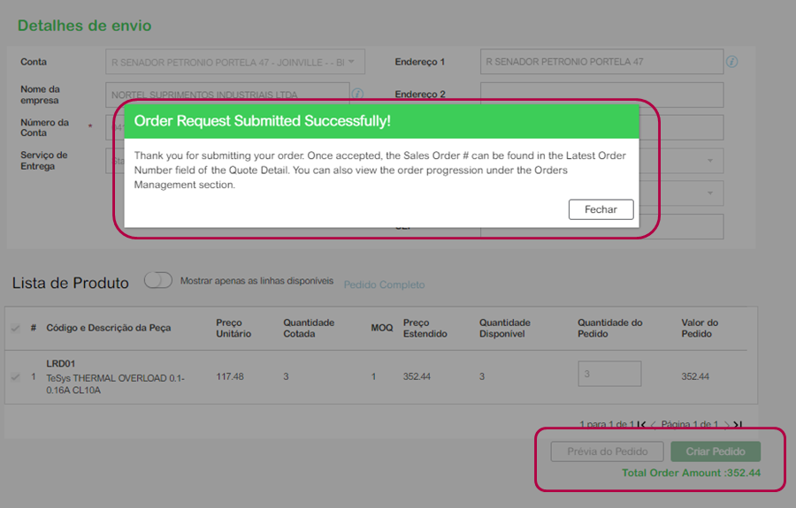
Task: Close the dialog with Fechar button
Action: pyautogui.click(x=601, y=209)
